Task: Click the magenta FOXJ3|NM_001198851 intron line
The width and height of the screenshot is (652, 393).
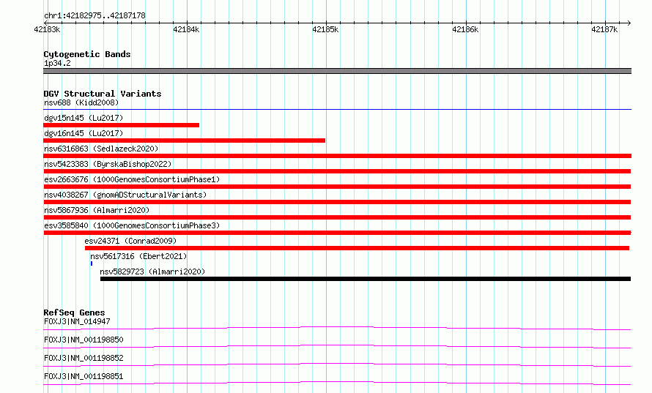Action: coord(337,383)
